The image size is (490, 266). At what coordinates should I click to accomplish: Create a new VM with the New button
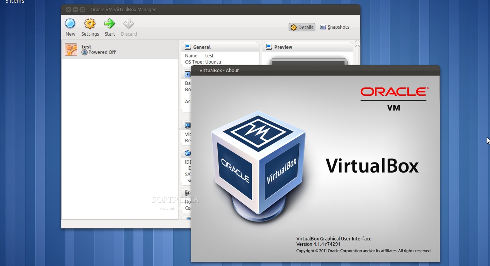pos(70,27)
